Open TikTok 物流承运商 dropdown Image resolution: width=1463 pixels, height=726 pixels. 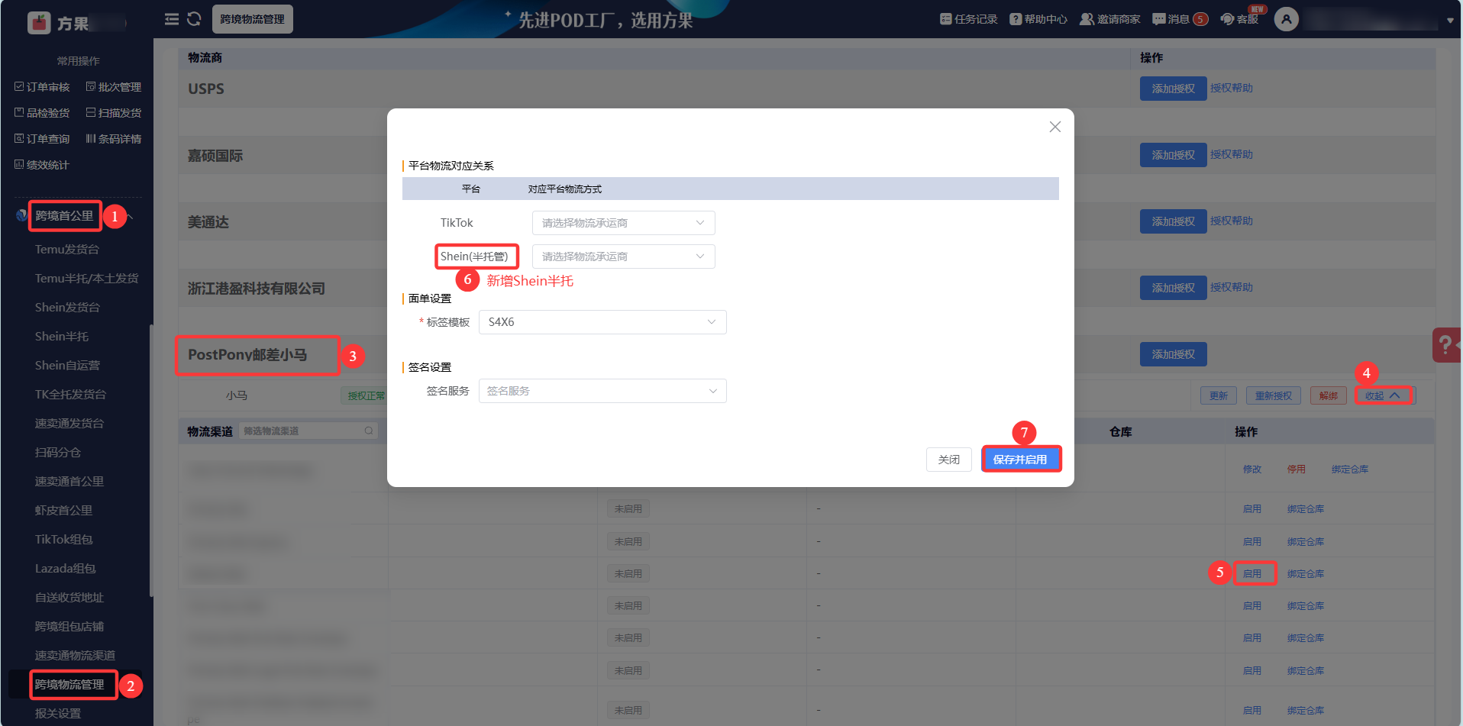click(x=623, y=223)
